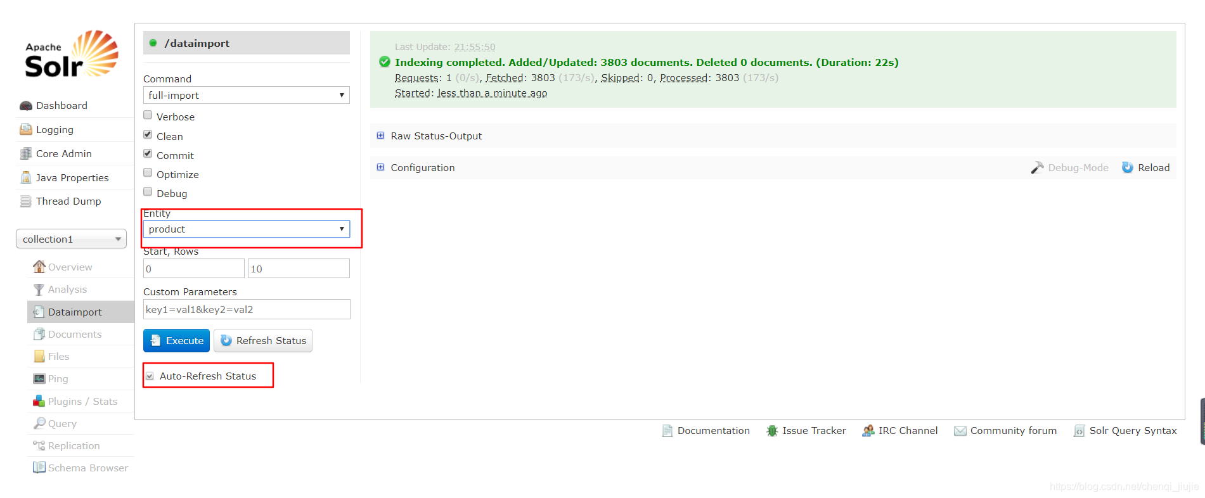Click the Query magnifier icon
Screen dimensions: 1205x498
[39, 423]
